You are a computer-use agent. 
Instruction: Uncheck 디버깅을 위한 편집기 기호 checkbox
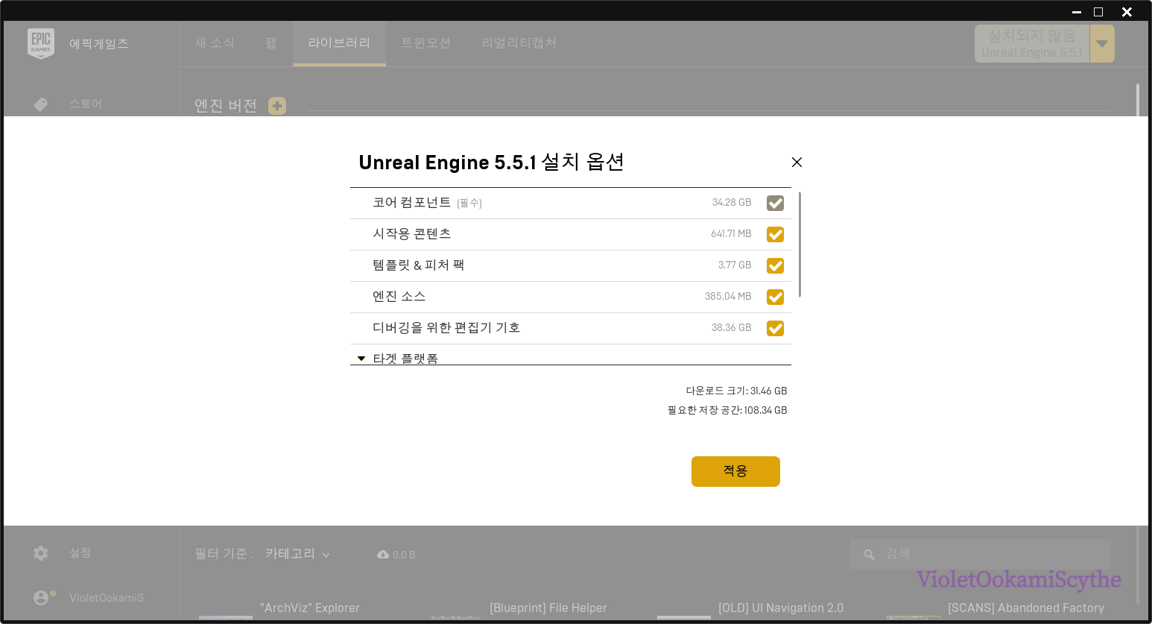(x=775, y=328)
